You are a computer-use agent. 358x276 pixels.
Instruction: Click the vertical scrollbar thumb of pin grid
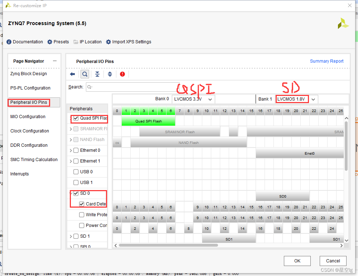point(346,146)
